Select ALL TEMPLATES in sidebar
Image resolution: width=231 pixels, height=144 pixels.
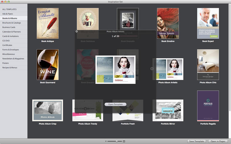point(10,9)
